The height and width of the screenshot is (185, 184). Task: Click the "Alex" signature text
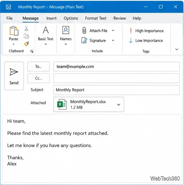click(12, 164)
